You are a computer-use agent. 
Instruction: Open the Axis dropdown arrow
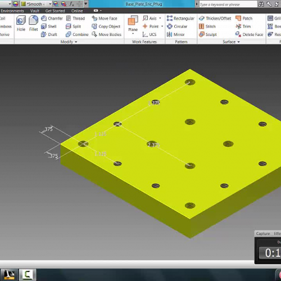coord(160,18)
